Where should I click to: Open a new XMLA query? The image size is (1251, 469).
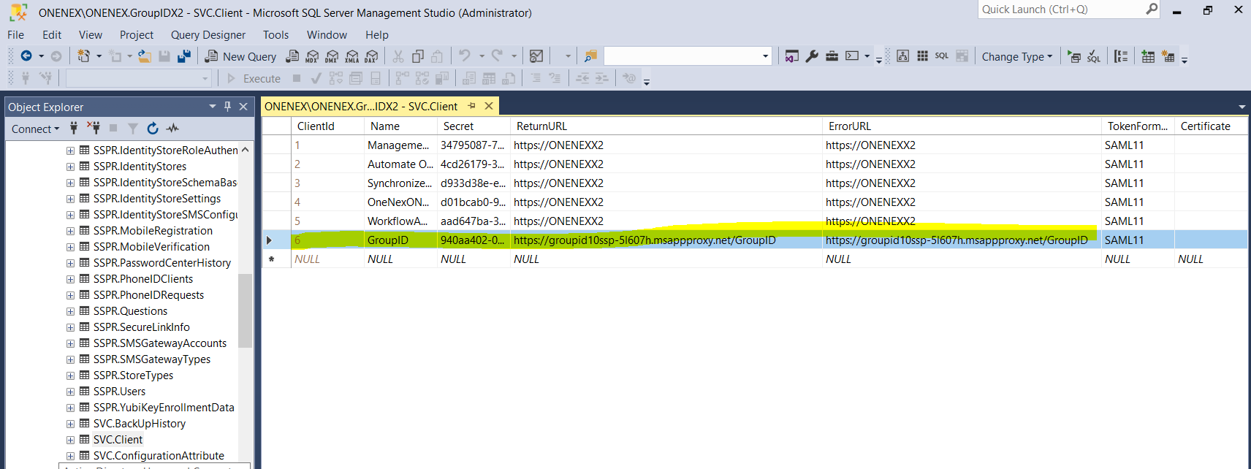pos(351,56)
